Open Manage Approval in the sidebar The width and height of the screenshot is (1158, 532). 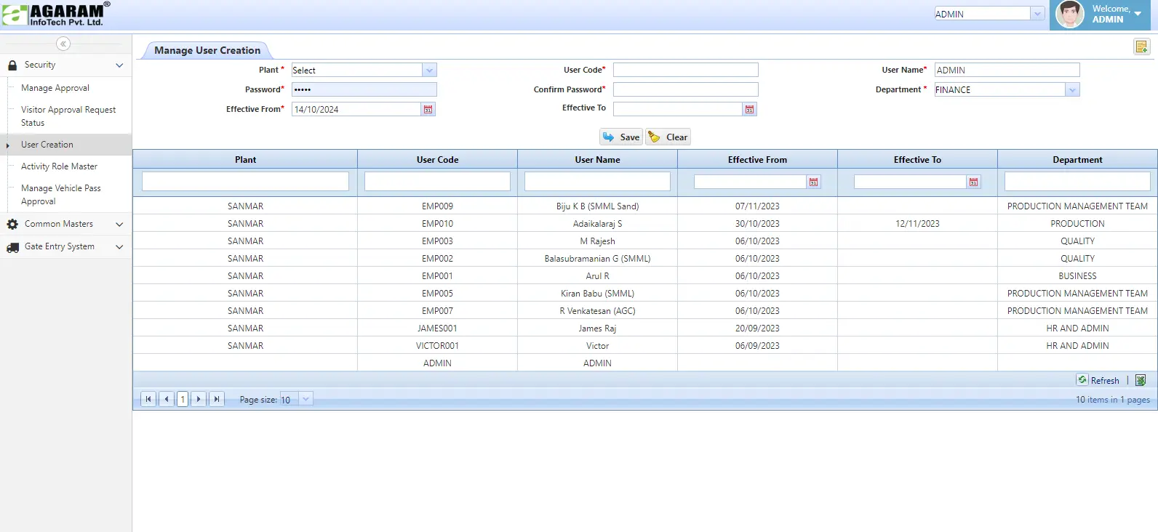point(55,88)
